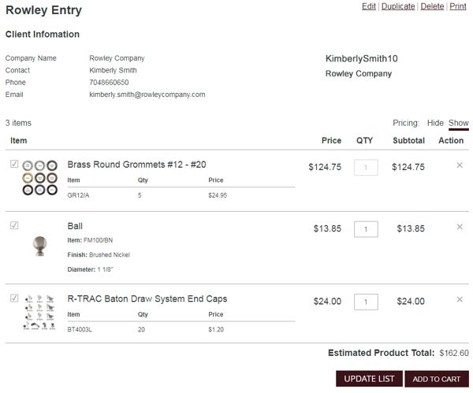Hide pricing in the list
Image resolution: width=473 pixels, height=393 pixels.
click(435, 124)
